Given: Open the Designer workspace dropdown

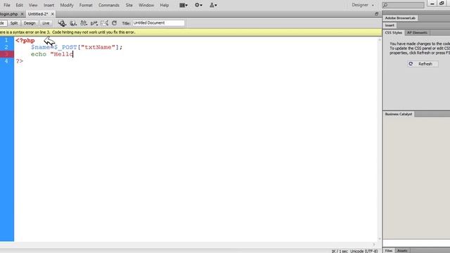Looking at the screenshot, I should (363, 5).
